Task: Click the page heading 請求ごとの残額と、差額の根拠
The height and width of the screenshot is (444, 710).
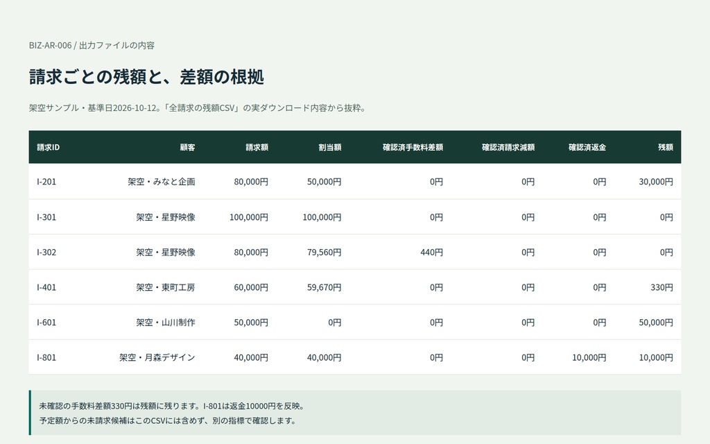Action: coord(146,76)
